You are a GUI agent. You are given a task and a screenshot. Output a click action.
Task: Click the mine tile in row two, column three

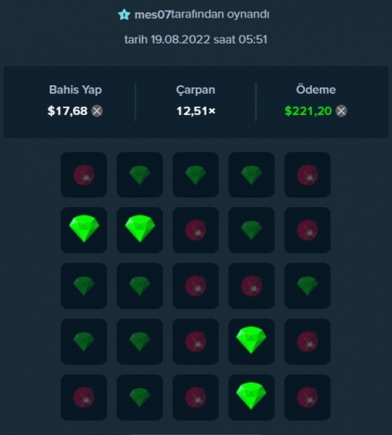click(x=195, y=231)
